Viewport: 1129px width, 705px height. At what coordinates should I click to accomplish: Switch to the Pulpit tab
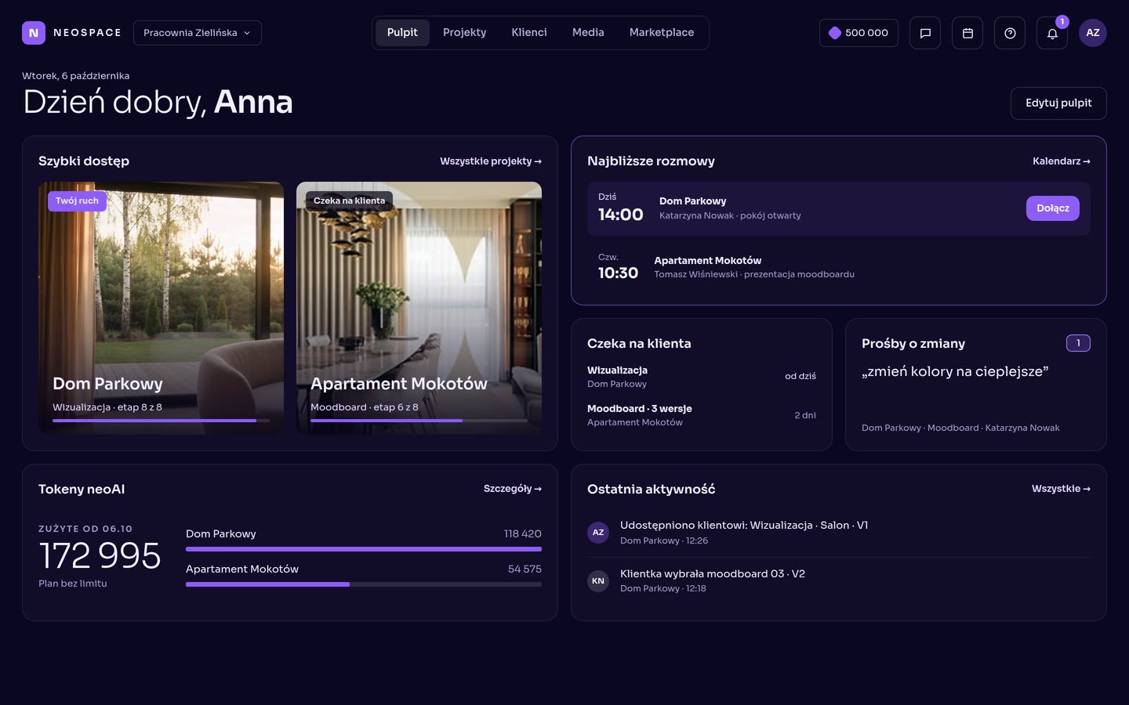pos(402,33)
